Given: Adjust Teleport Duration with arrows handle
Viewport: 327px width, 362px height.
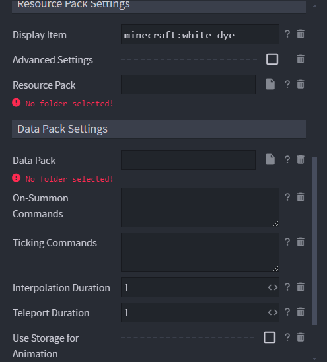Looking at the screenshot, I should 273,312.
